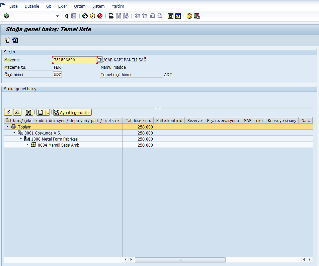Click the far-right scroll right arrow
319x266 pixels.
coord(309,260)
